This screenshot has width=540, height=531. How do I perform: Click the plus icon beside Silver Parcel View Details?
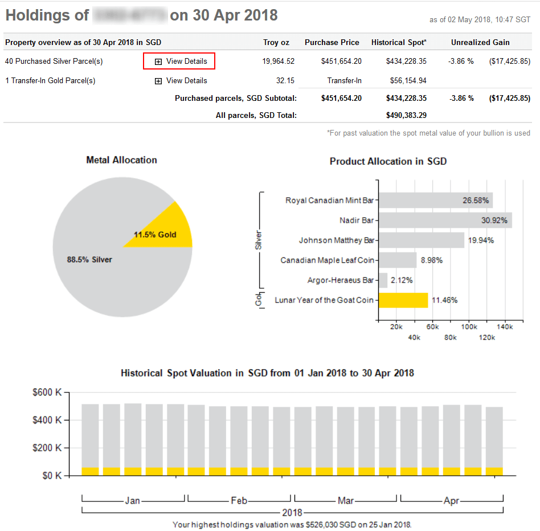click(158, 62)
